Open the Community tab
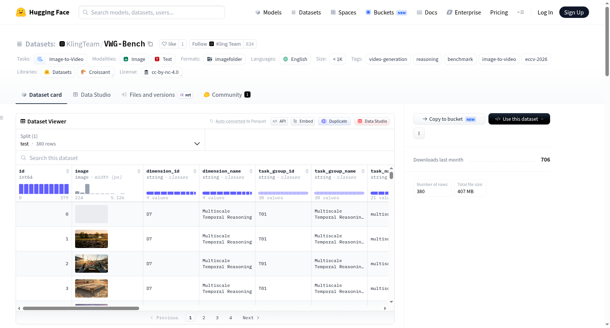 (227, 94)
